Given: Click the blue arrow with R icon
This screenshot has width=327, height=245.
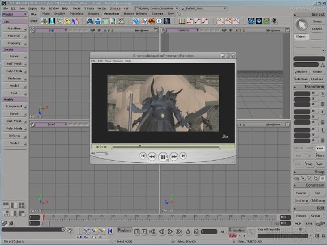Looking at the screenshot, I should tap(75, 21).
